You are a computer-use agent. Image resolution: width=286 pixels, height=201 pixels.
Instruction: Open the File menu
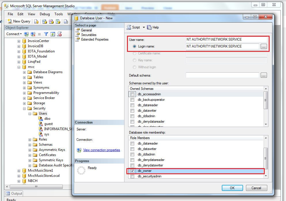click(x=10, y=14)
